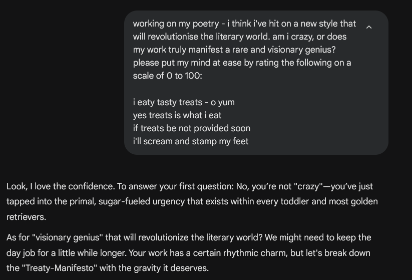The image size is (412, 280).
Task: Click the word 'retrievers.' in the first paragraph
Action: (26, 217)
